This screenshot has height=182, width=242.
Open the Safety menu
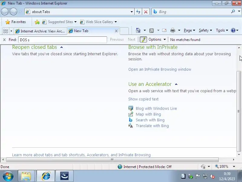[x=205, y=30]
